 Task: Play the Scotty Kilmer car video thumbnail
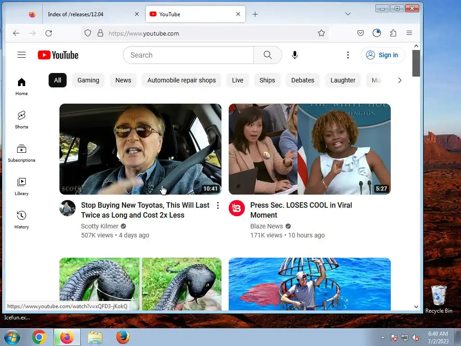coord(140,149)
